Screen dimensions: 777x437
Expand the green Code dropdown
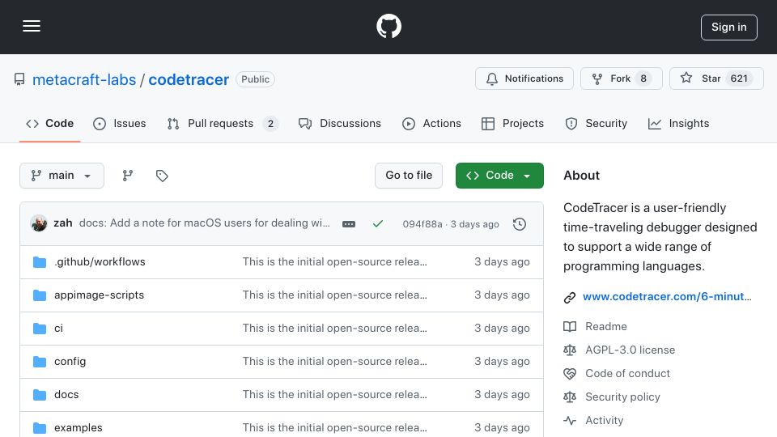click(x=499, y=176)
